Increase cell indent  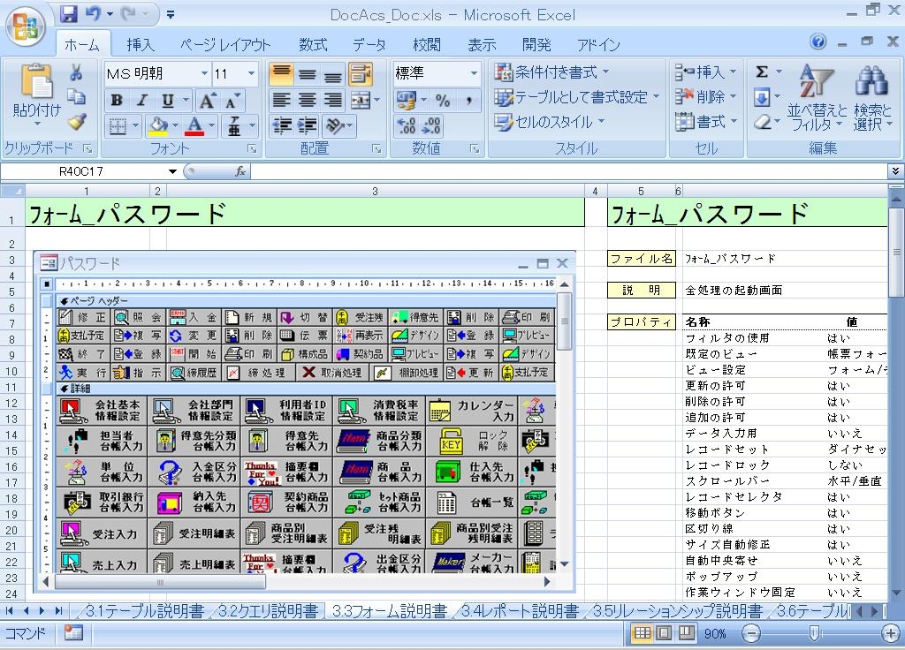(x=307, y=125)
